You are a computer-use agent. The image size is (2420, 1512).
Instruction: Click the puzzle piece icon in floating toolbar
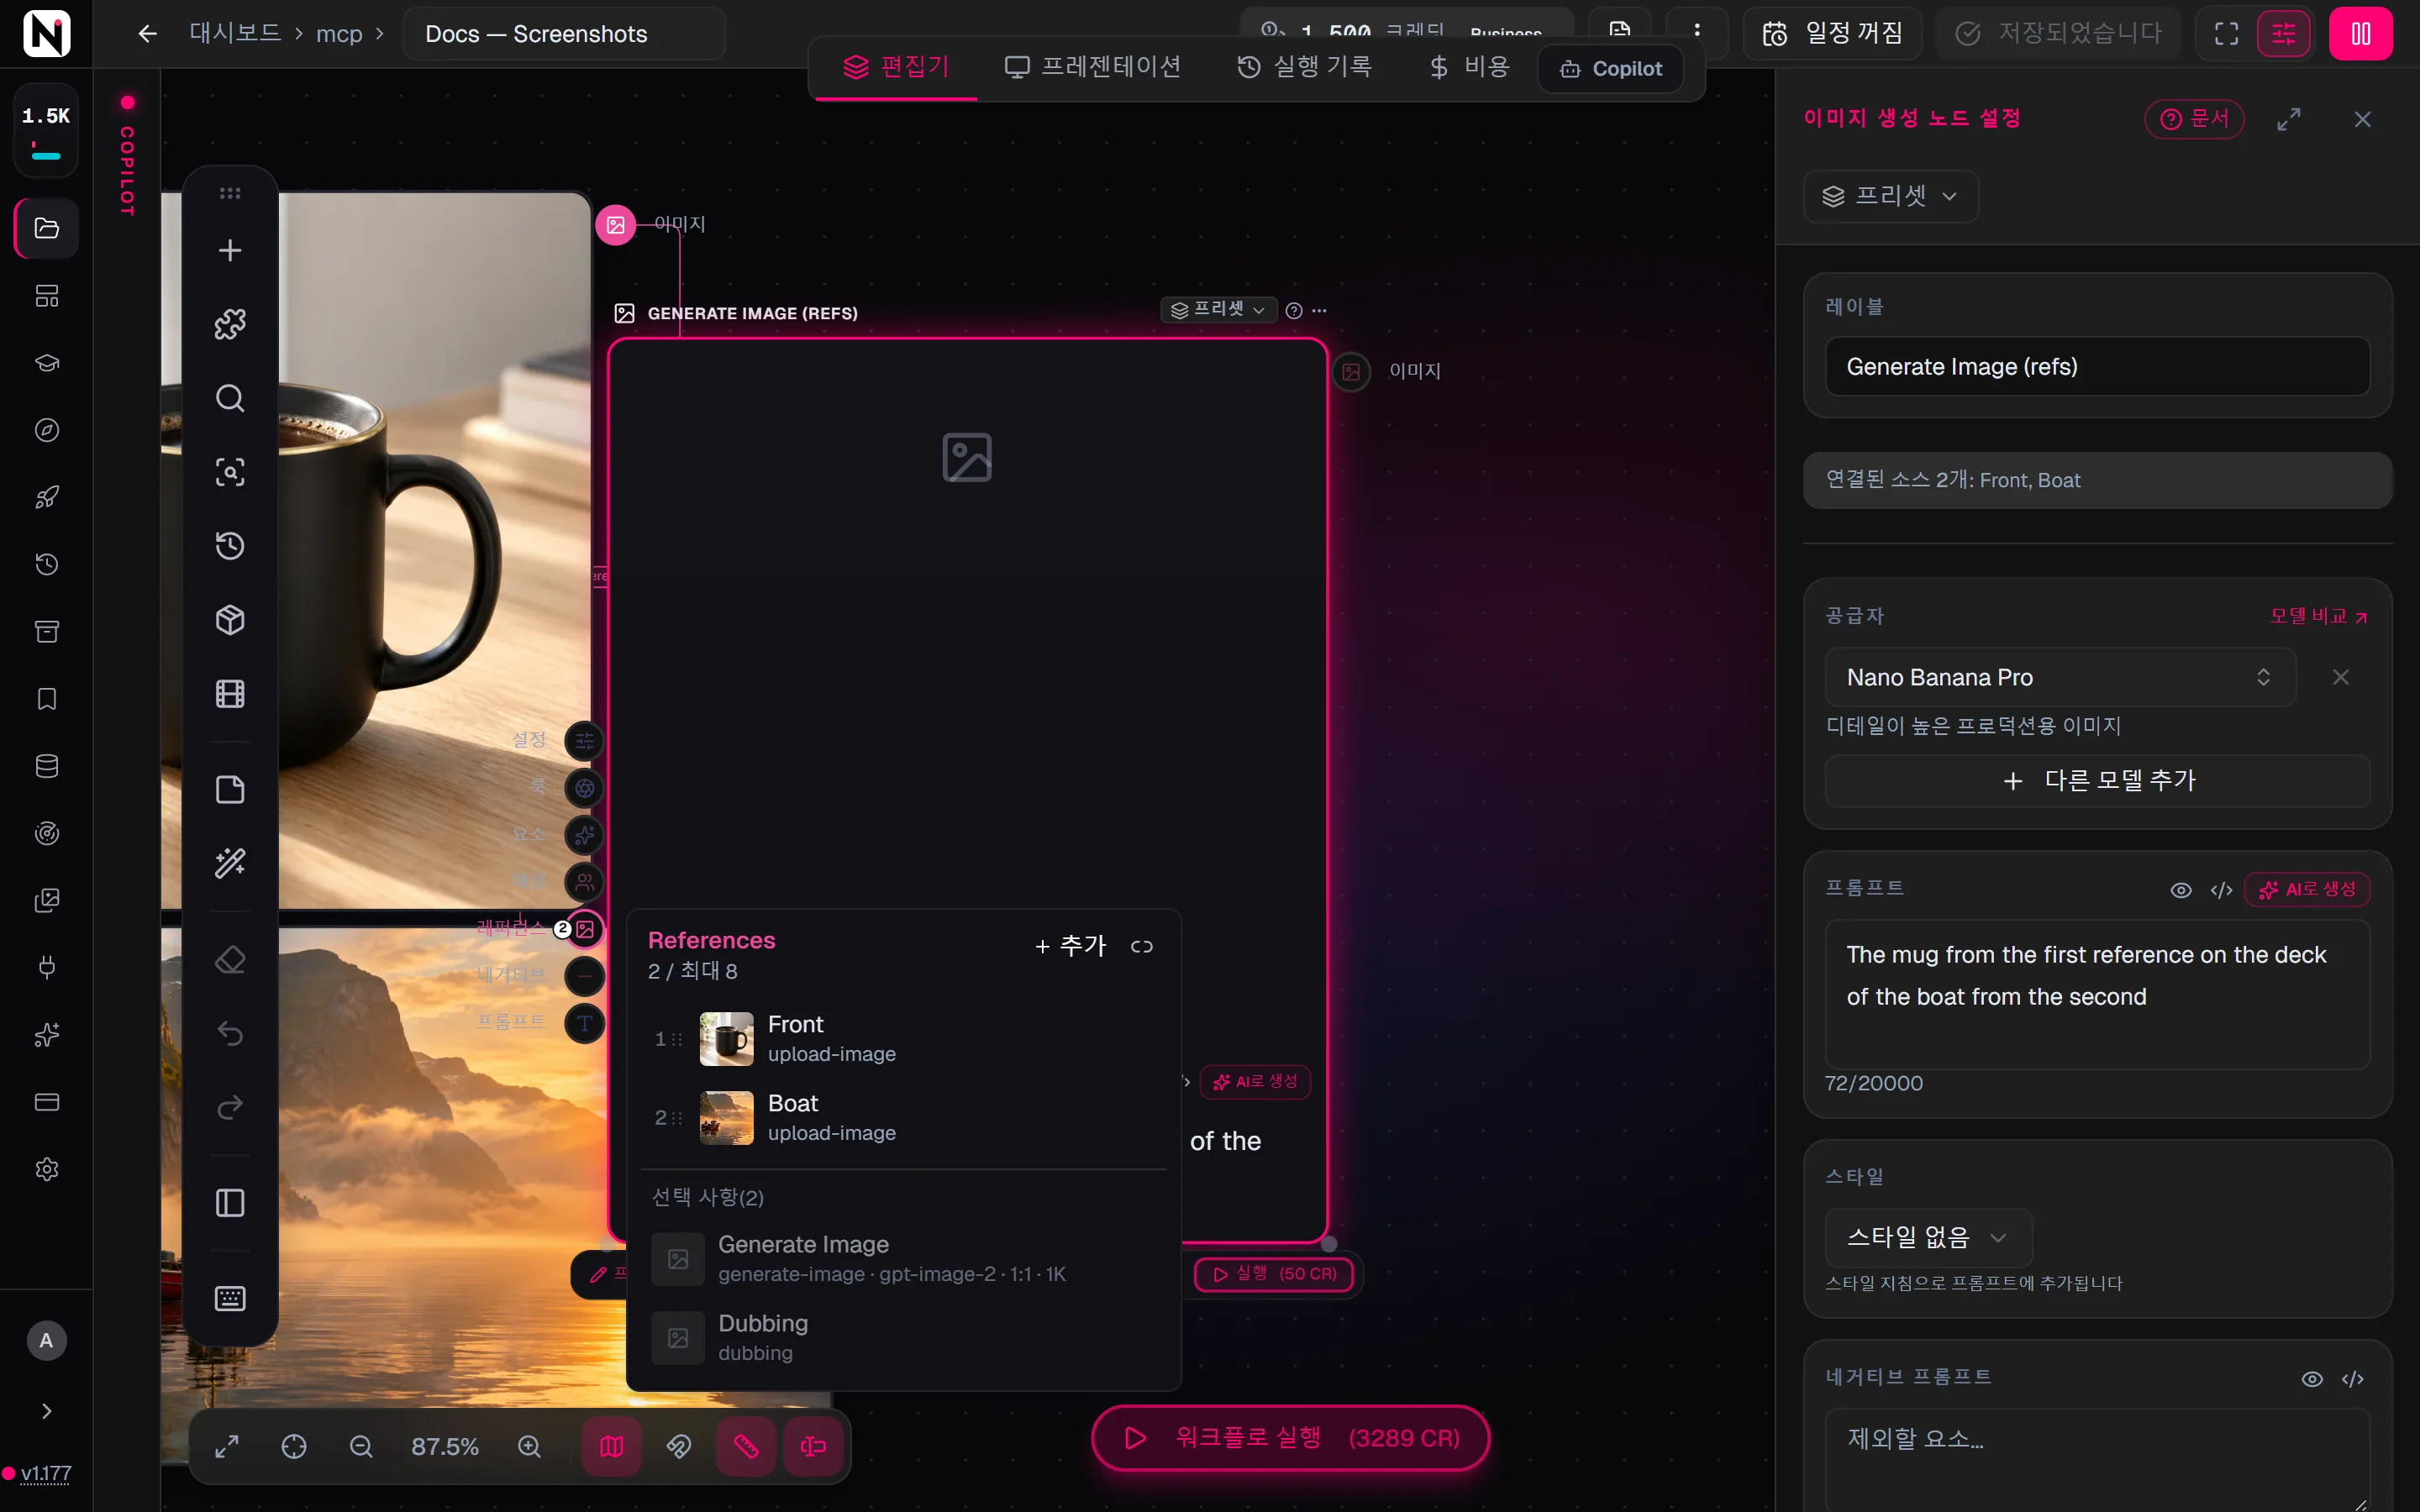pos(230,324)
